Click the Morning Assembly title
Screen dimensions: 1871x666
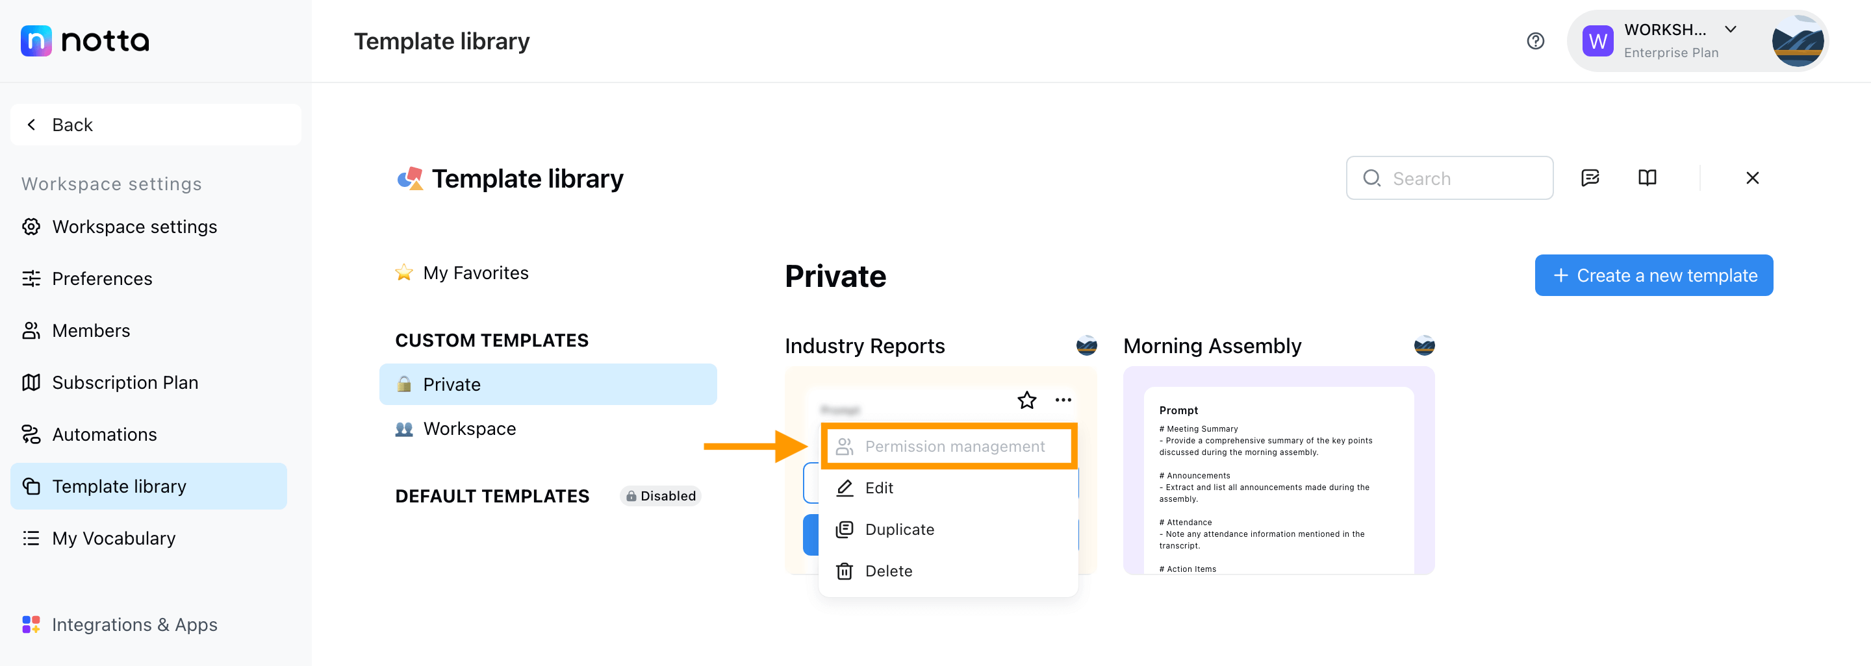(x=1212, y=346)
